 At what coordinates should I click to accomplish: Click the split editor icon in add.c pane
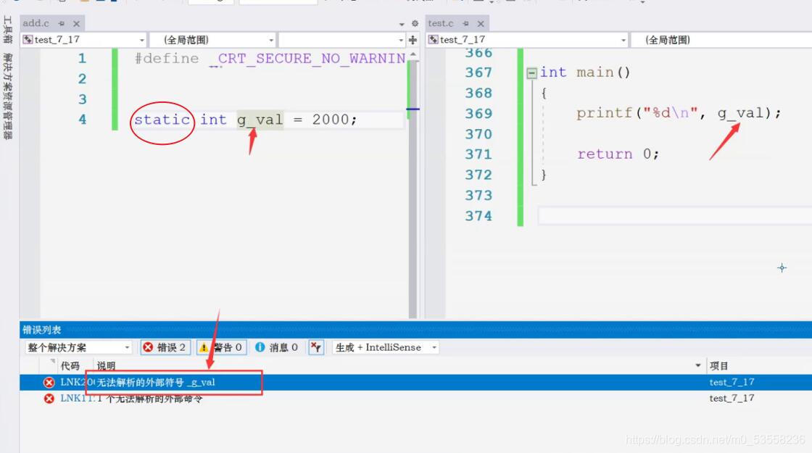click(413, 40)
